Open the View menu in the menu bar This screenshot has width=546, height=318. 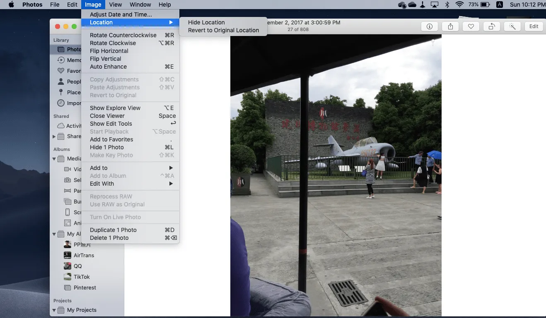point(116,5)
